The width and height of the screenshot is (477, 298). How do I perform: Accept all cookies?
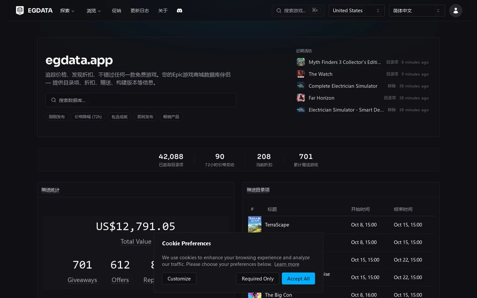click(298, 278)
